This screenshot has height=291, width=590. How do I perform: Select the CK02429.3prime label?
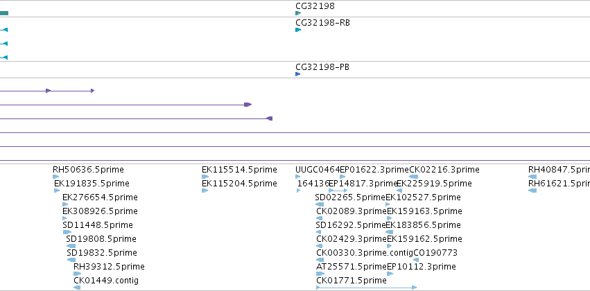pos(352,239)
